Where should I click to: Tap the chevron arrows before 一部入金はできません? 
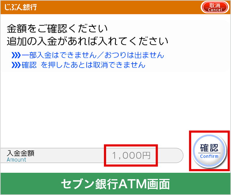point(16,55)
